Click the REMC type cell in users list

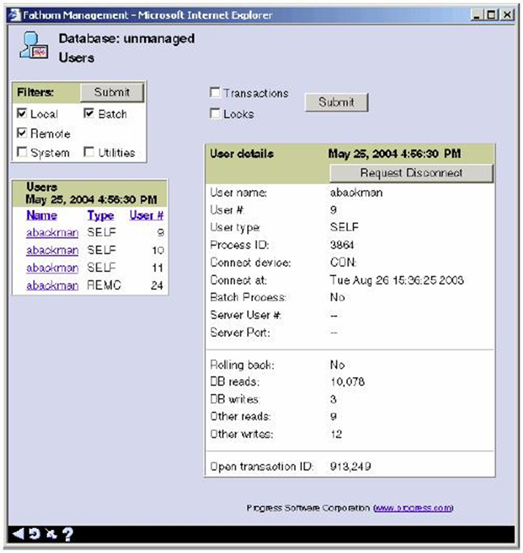[104, 285]
